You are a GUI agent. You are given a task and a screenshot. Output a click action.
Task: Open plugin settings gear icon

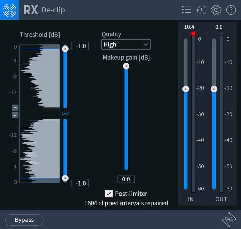pos(216,10)
